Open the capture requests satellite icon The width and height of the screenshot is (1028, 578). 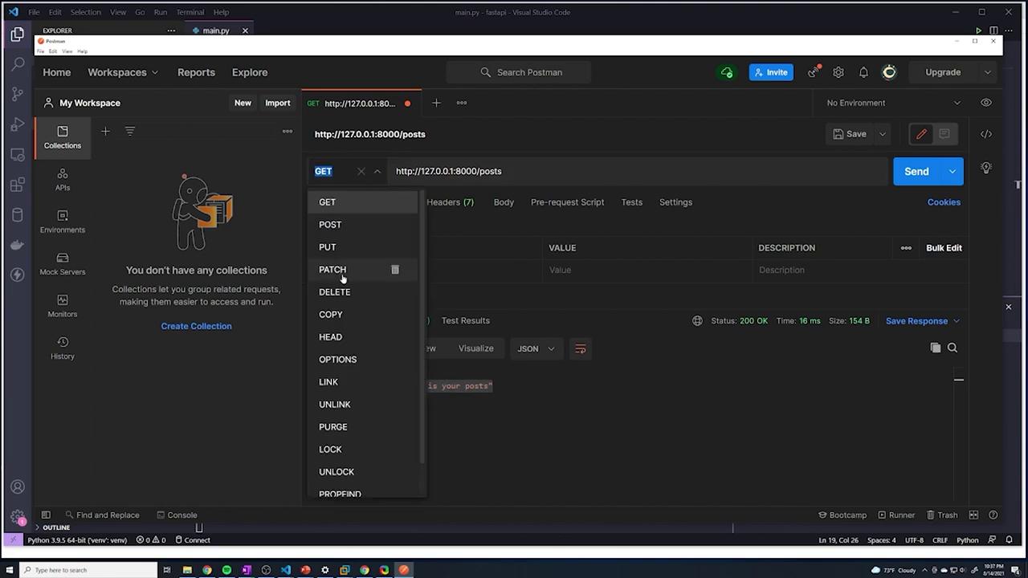814,71
